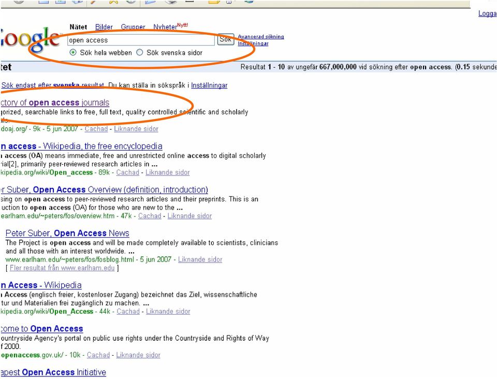
Task: Open 'Open Access Overview (definition, introduction)' result
Action: pyautogui.click(x=104, y=189)
